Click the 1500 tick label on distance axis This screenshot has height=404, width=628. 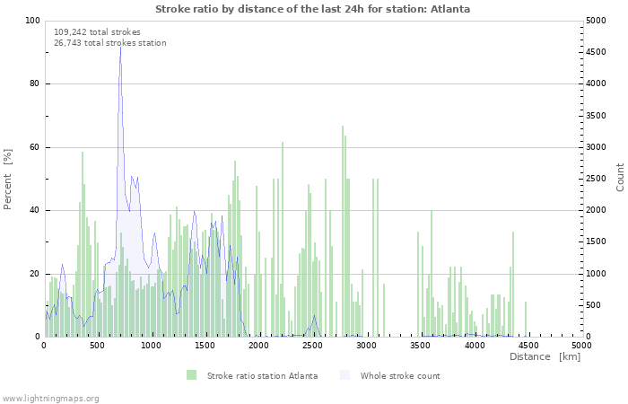(205, 345)
